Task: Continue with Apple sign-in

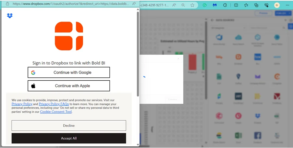Action: (69, 86)
